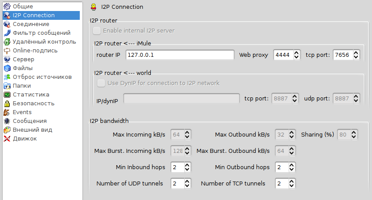Toggle Use DynIP for connection checkbox
Viewport: 372px width, 200px height.
[101, 83]
